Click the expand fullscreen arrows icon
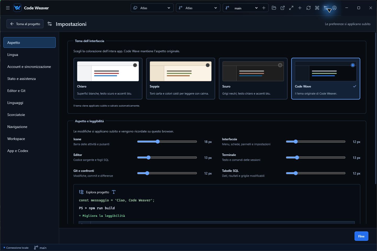 click(291, 8)
